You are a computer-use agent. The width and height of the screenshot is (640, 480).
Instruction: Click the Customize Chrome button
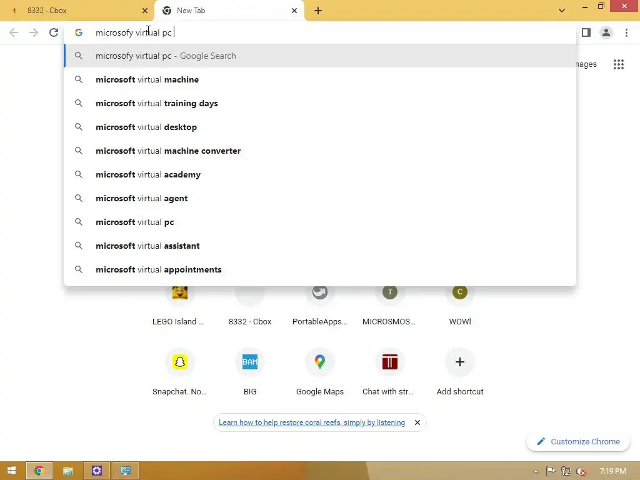click(578, 442)
